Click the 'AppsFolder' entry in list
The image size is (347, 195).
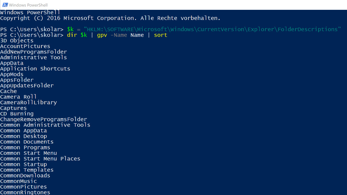[x=17, y=80]
